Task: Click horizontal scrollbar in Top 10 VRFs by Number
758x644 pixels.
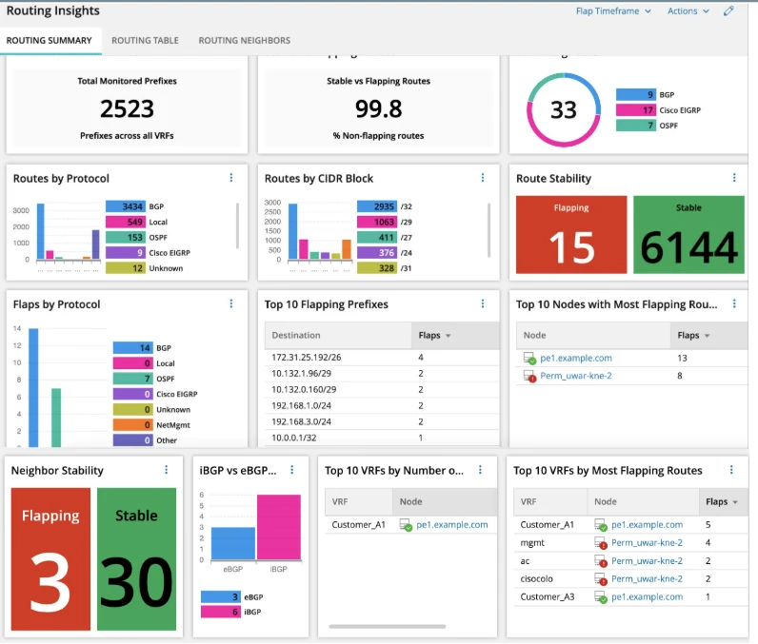Action: click(x=388, y=627)
